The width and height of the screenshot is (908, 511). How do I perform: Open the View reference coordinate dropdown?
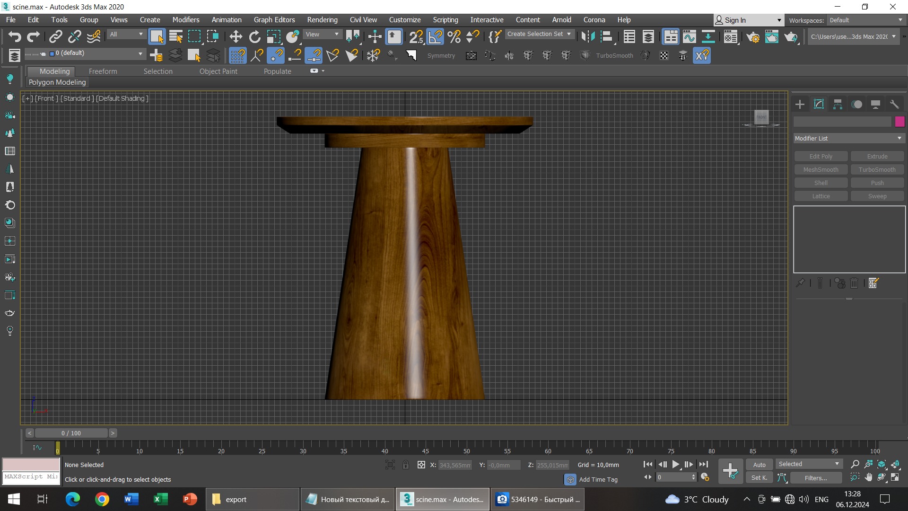(323, 34)
